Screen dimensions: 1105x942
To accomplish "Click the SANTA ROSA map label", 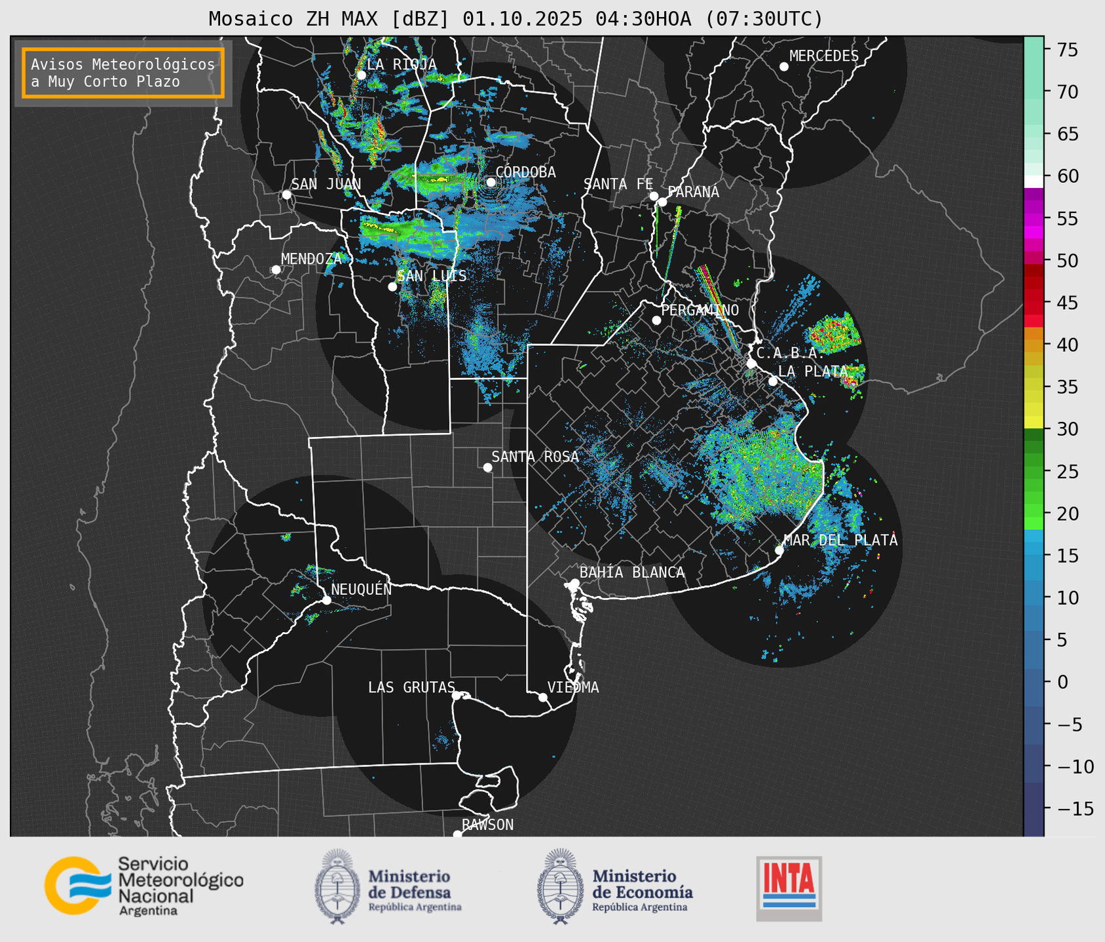I will (x=535, y=457).
